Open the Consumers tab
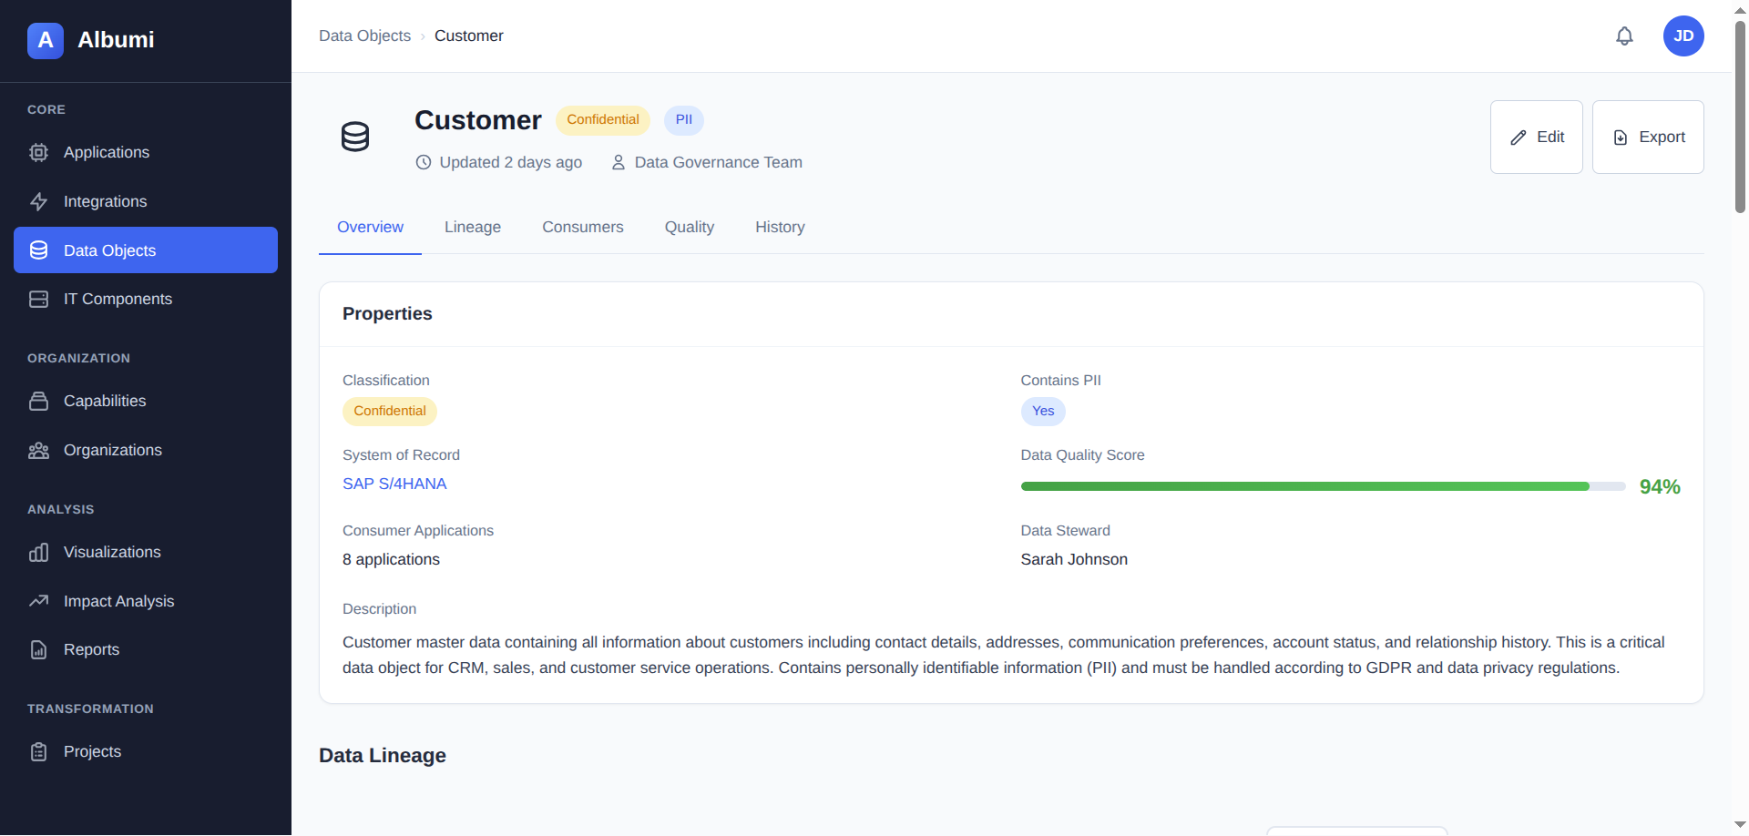Screen dimensions: 1749x836 point(582,228)
